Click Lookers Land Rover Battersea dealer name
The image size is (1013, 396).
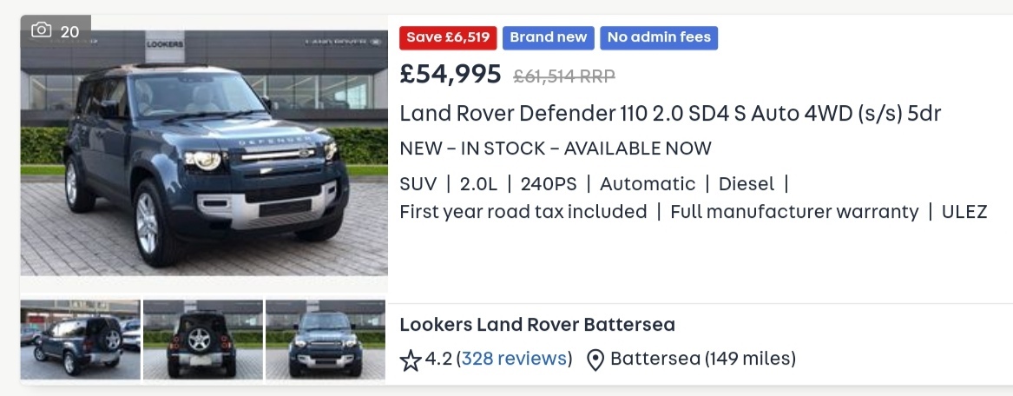click(537, 324)
